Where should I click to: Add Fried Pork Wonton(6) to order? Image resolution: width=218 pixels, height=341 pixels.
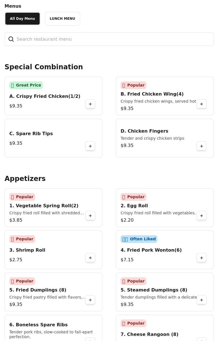pos(202,258)
